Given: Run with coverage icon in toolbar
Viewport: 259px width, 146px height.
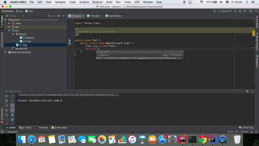Looking at the screenshot, I should coord(245,11).
